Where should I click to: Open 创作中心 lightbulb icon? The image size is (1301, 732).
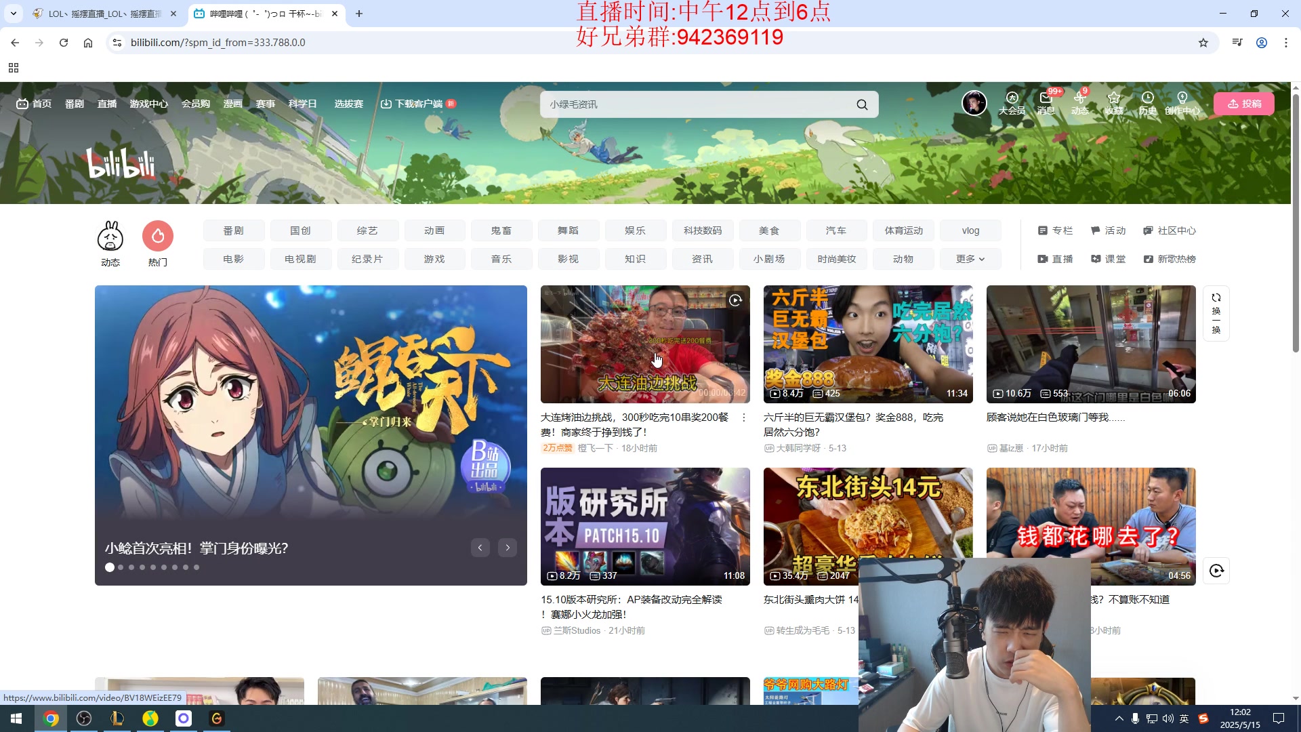[x=1182, y=103]
